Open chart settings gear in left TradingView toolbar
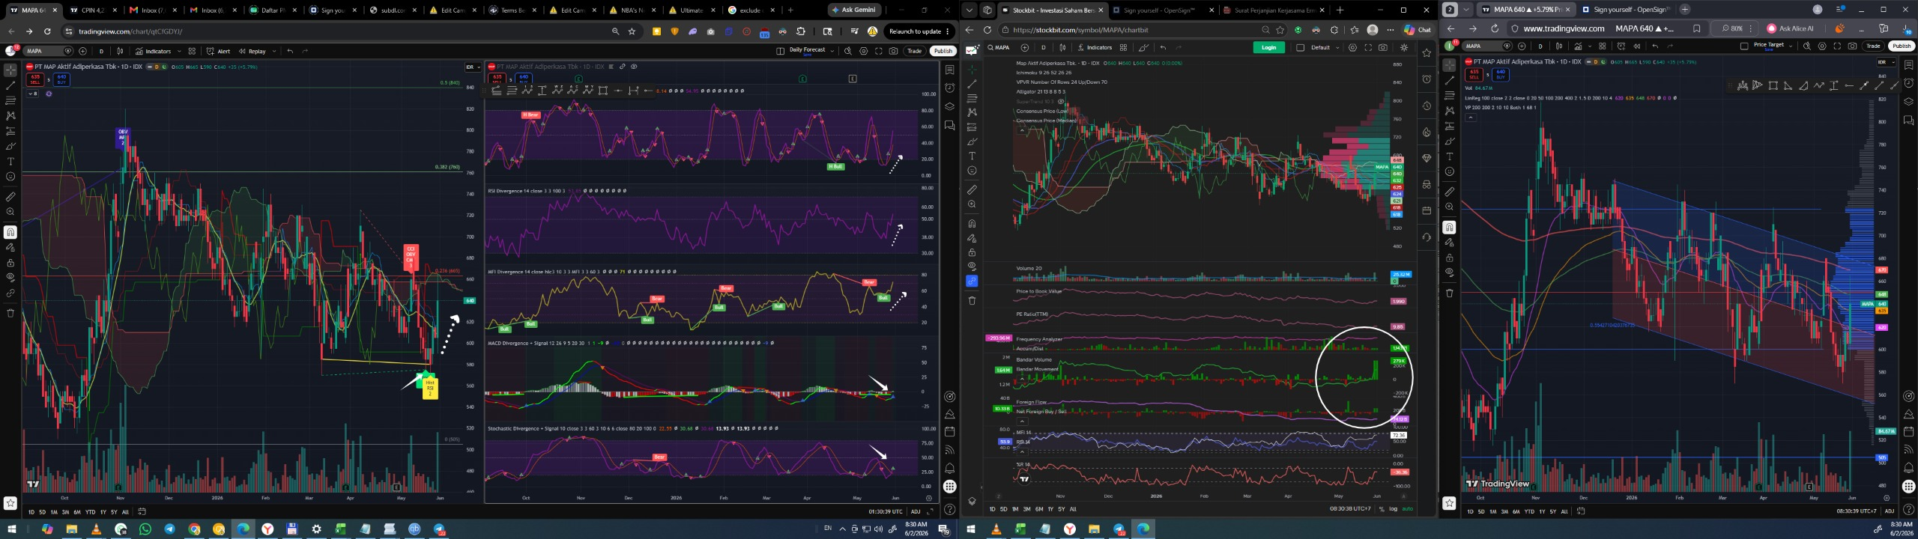This screenshot has width=1918, height=539. point(863,51)
